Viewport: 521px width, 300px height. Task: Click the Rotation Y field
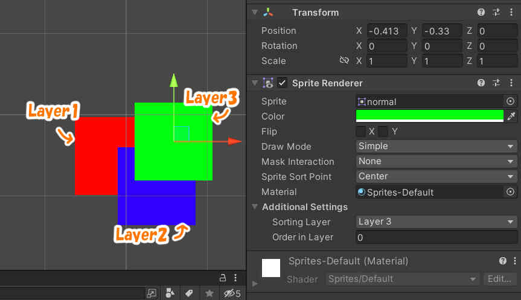point(442,46)
